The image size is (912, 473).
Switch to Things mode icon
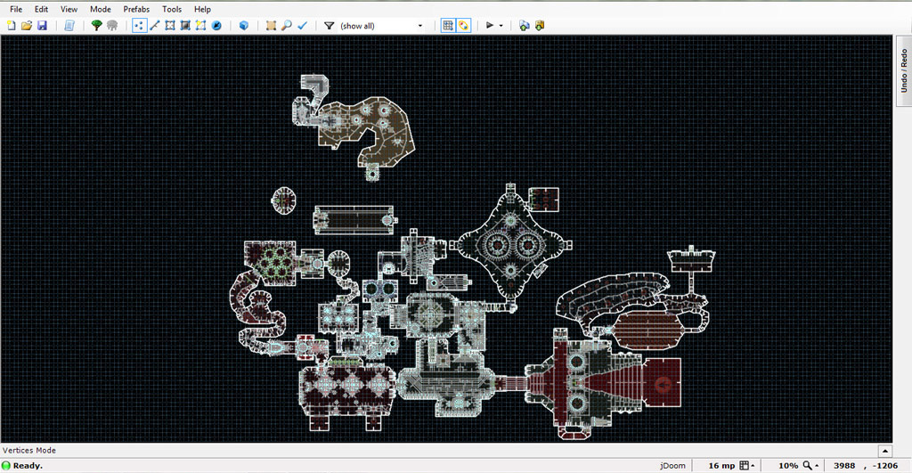tap(216, 26)
